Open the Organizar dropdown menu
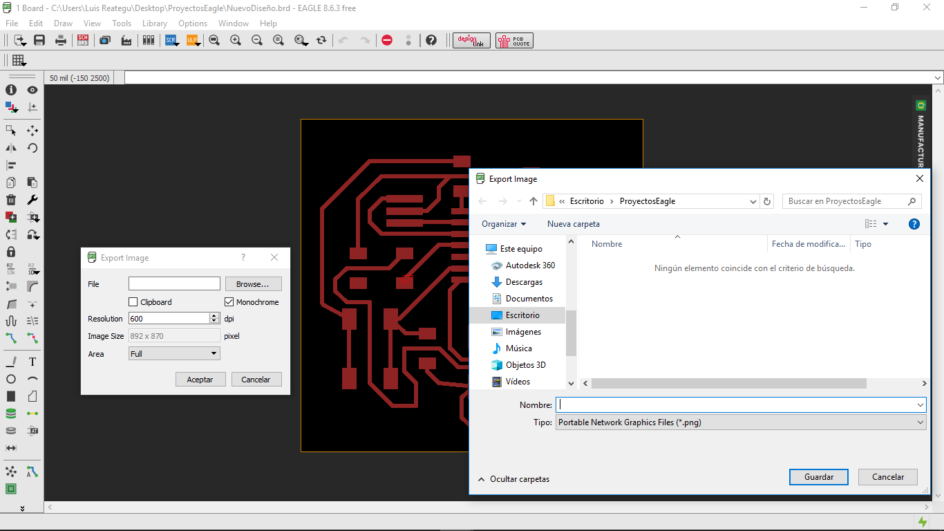Screen dimensions: 944x531 504,224
